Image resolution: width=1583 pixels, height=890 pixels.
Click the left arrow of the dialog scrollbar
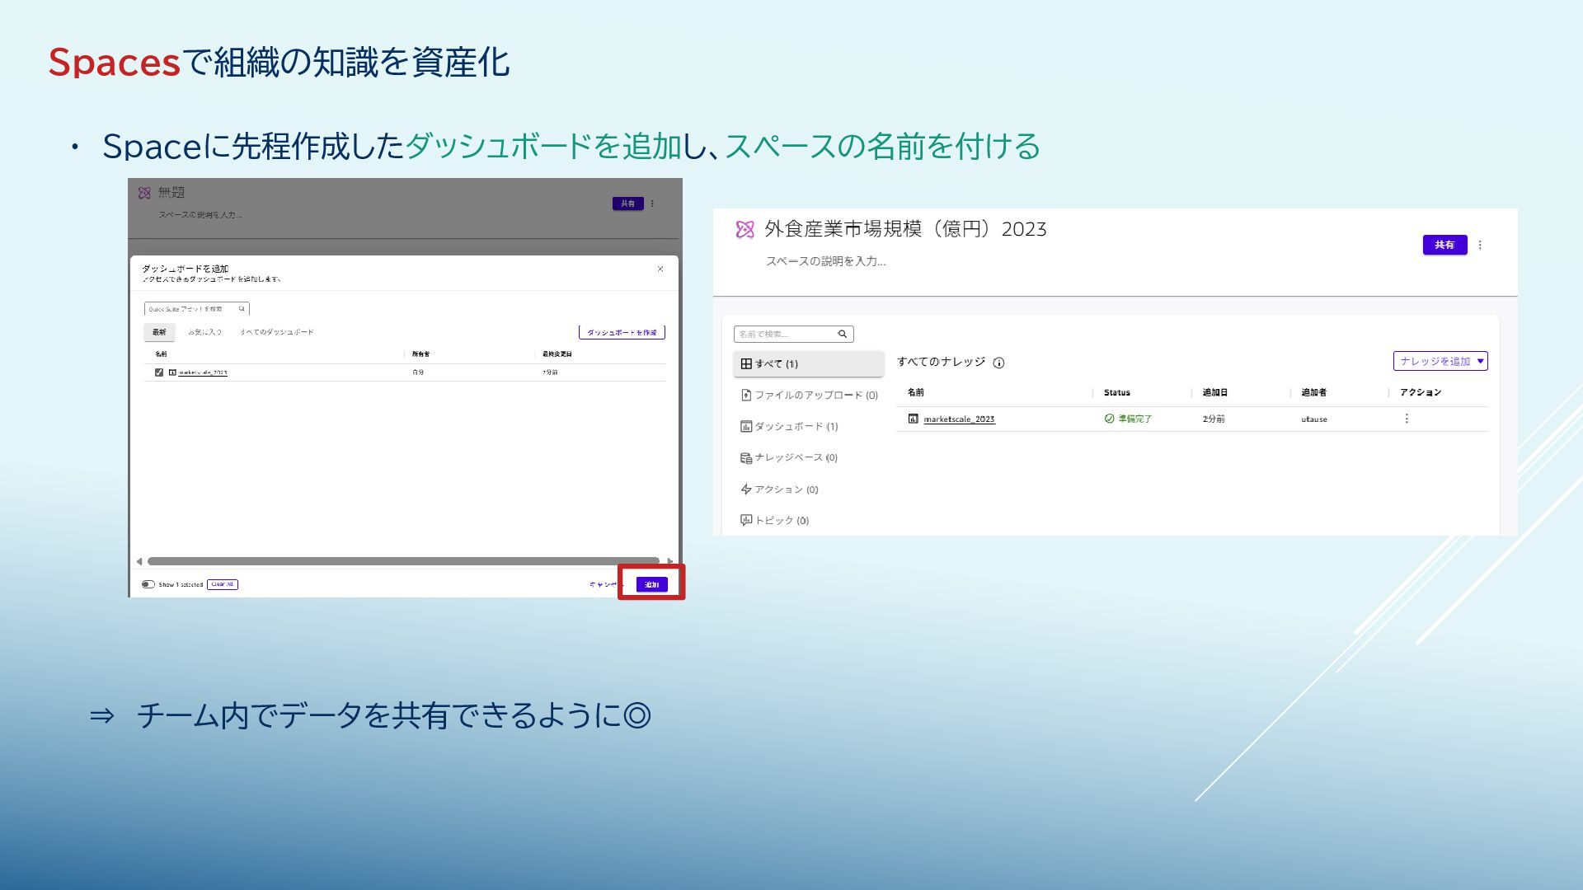(139, 561)
